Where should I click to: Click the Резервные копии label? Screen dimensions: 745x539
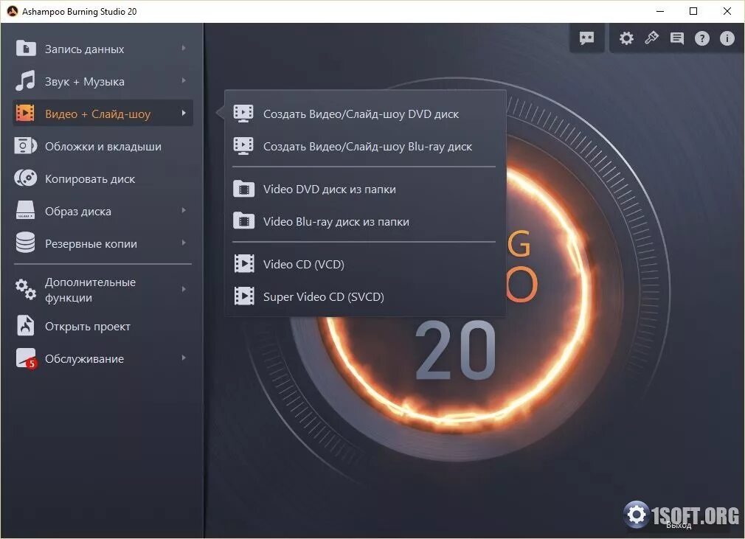(x=91, y=243)
